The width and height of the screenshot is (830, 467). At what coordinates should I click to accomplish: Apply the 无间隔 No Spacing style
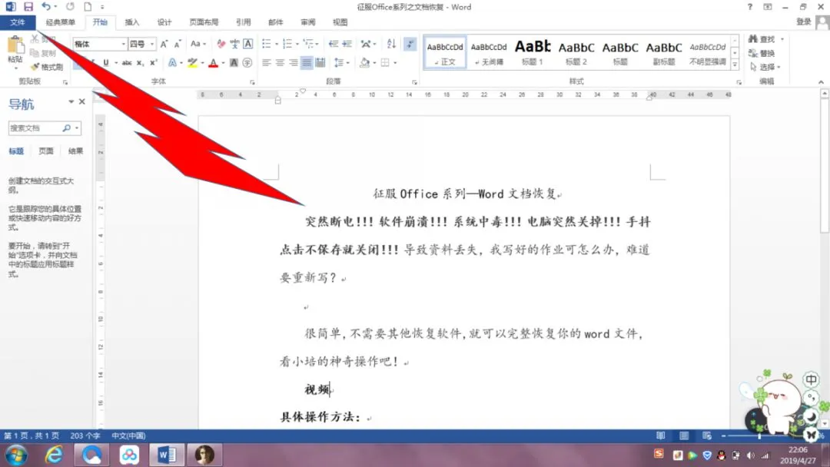(x=489, y=53)
